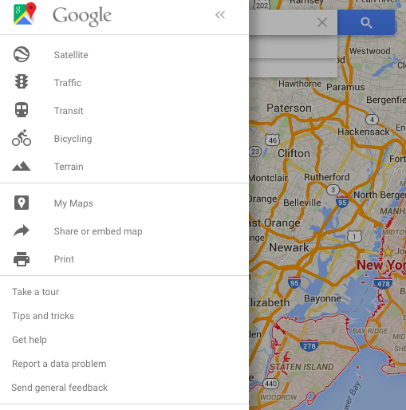Click the Satellite globe icon
Screen dimensions: 406x410
(22, 54)
